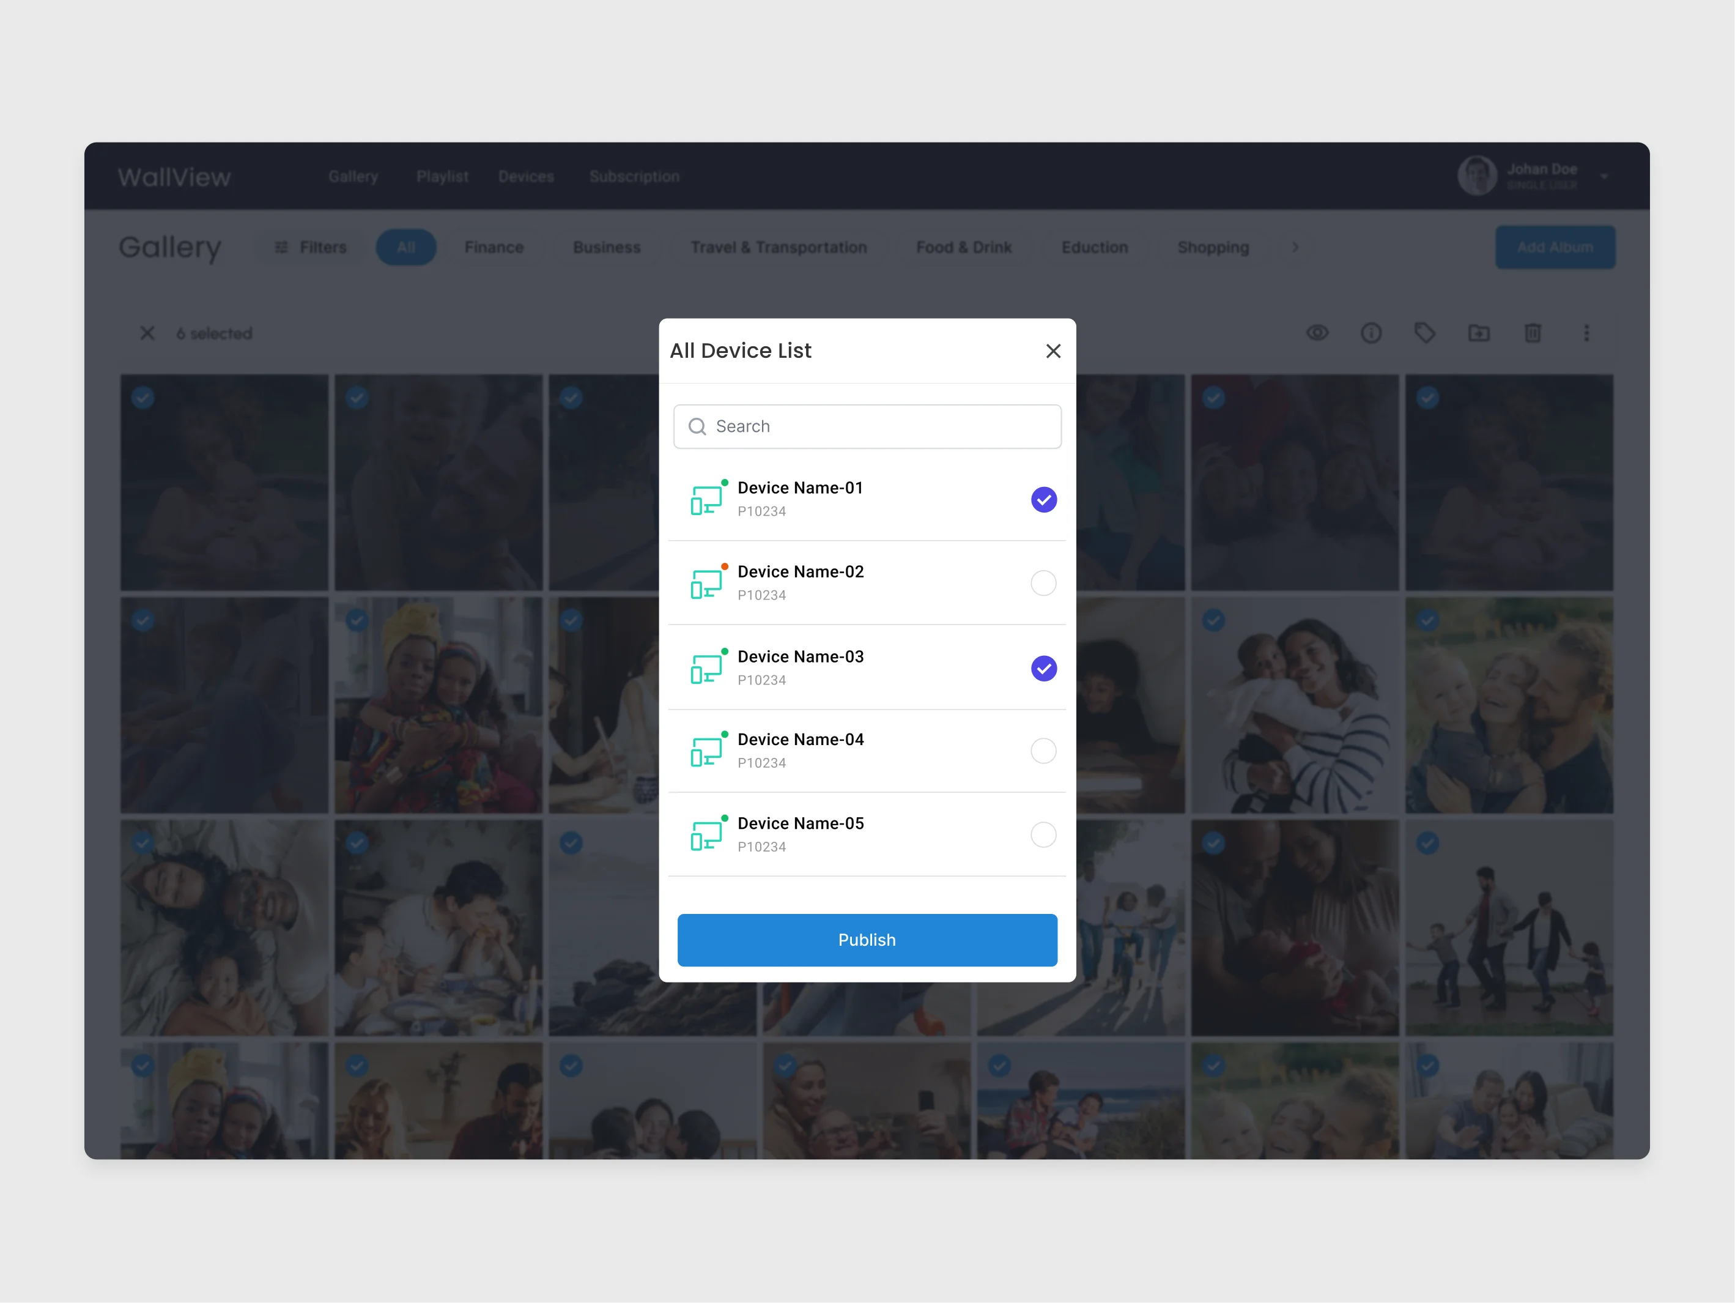1735x1303 pixels.
Task: Select the Device Name-02 radio circle
Action: [1043, 583]
